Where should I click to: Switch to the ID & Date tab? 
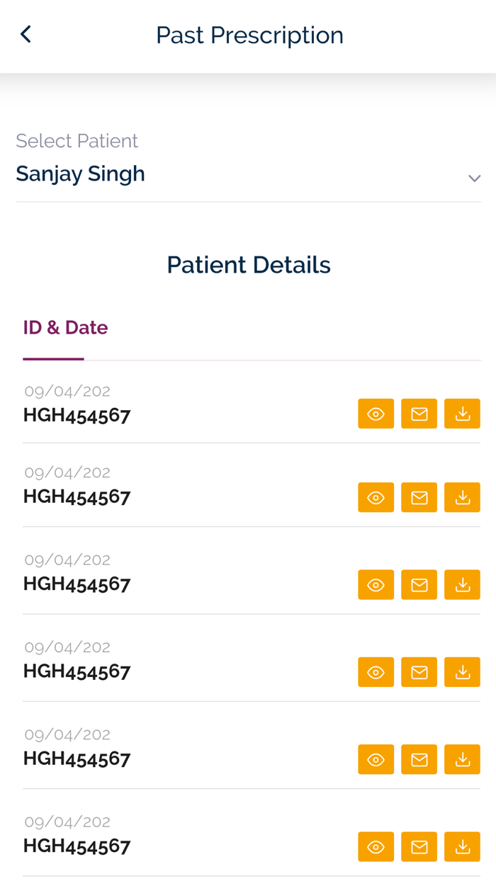tap(65, 327)
